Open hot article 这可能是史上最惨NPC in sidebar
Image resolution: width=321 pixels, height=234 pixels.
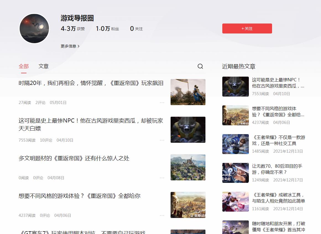tap(278, 83)
